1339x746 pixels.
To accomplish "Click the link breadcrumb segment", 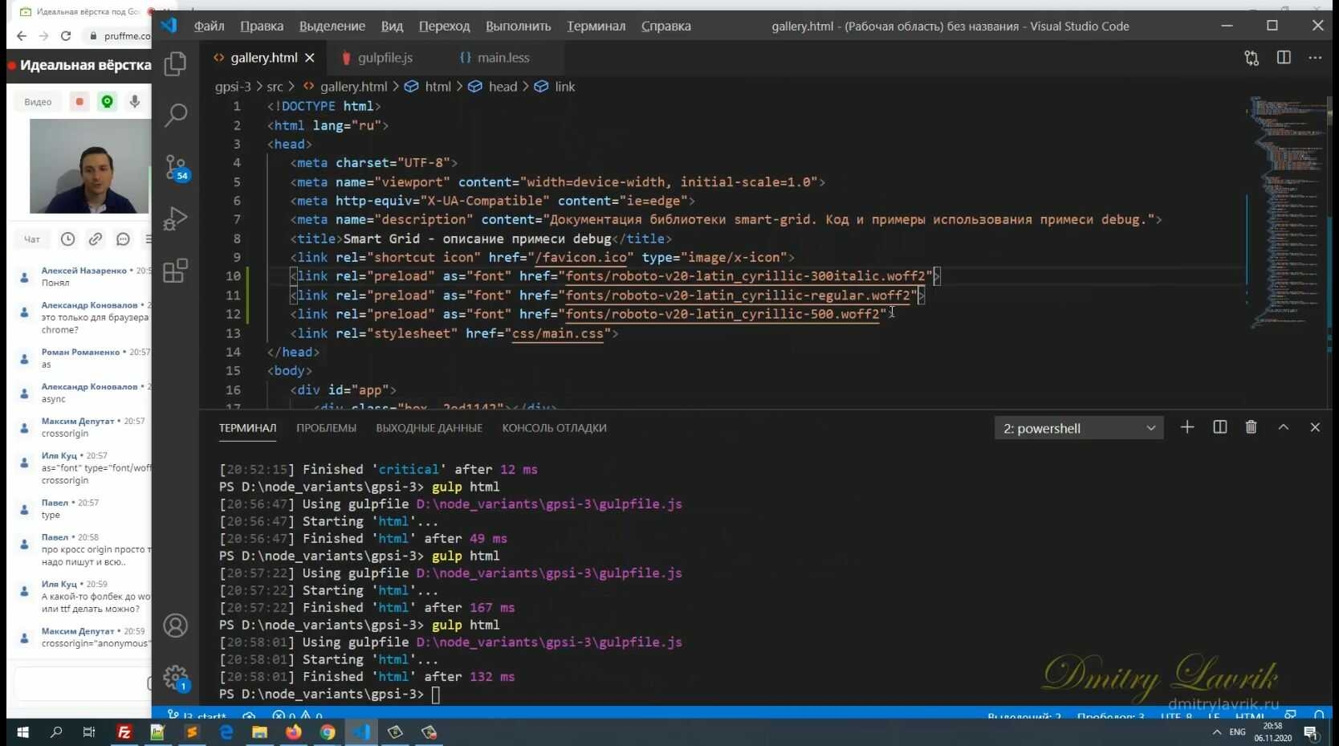I will [x=565, y=87].
